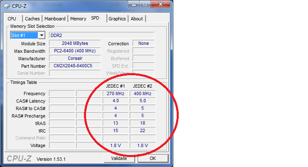Viewport: 308px width, 167px height.
Task: Click the OK button
Action: click(x=153, y=158)
